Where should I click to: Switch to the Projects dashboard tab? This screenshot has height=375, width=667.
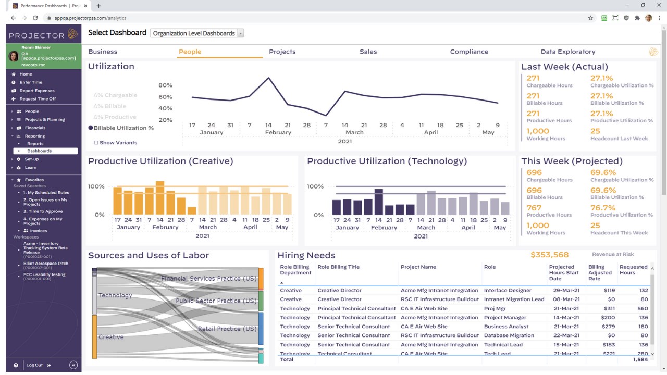click(282, 52)
